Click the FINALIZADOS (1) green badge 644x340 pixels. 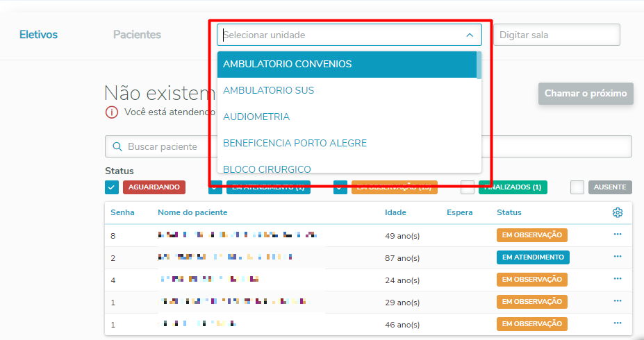513,187
